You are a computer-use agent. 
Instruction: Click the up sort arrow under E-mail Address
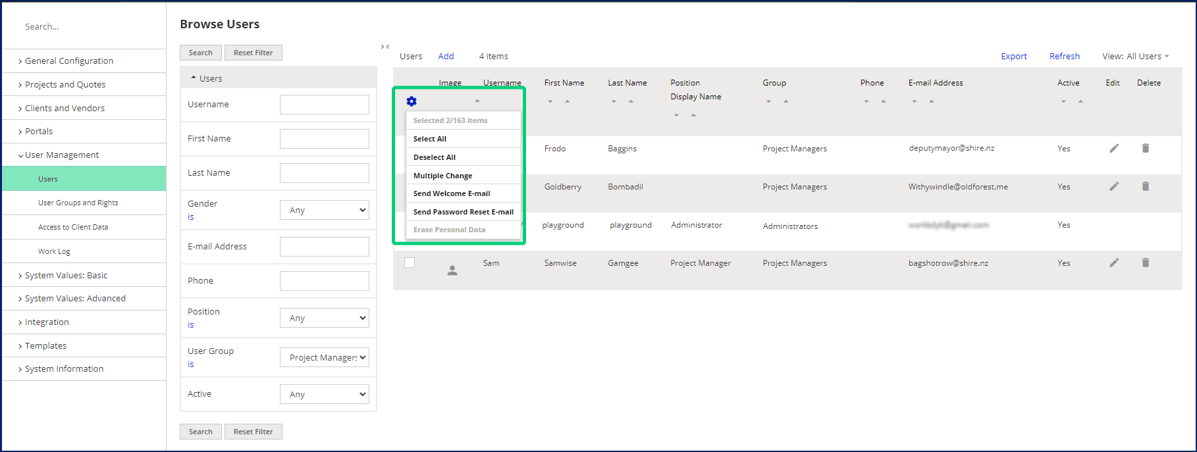click(932, 101)
